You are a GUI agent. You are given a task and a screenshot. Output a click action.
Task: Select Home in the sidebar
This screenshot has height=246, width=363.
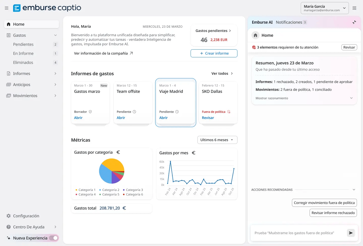(x=32, y=24)
